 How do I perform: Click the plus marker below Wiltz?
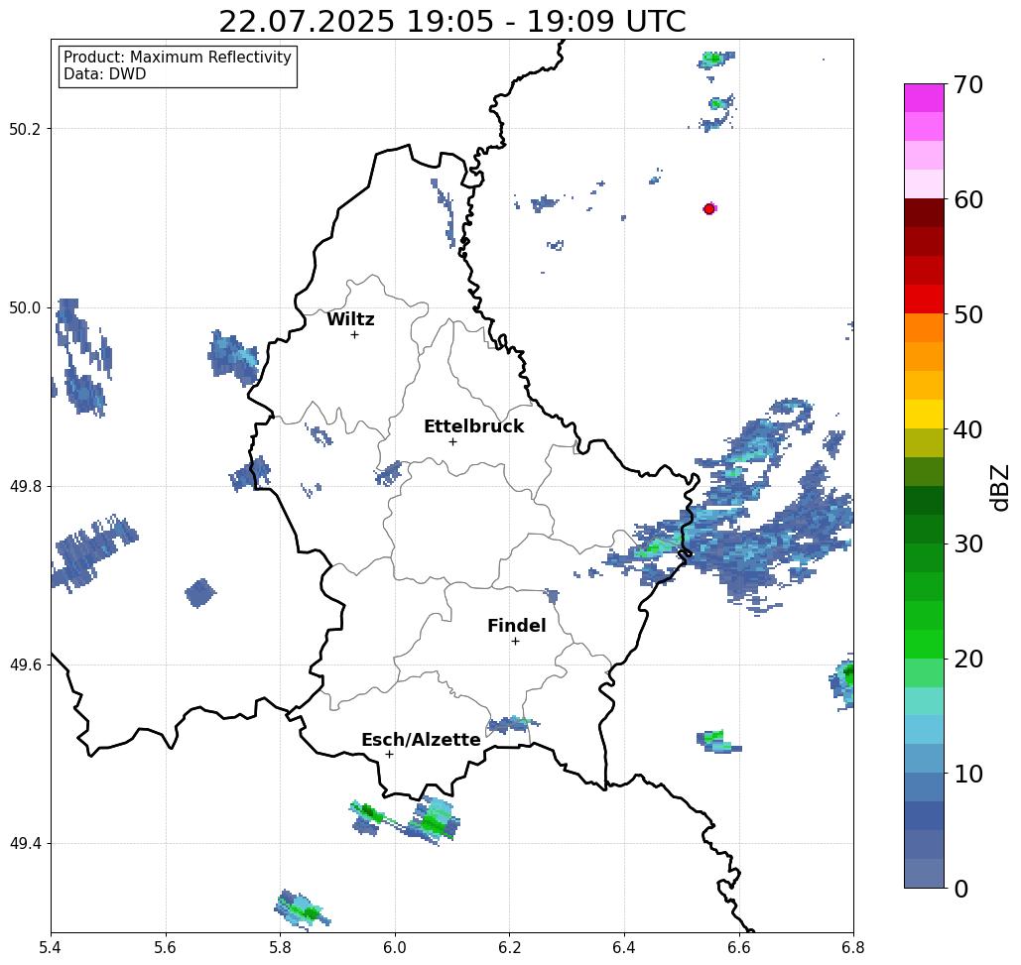coord(355,335)
